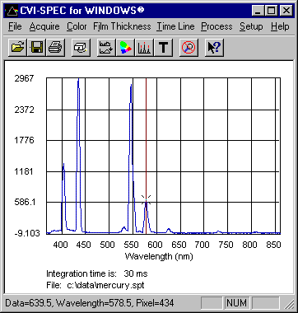Open the Help menu
This screenshot has height=313, width=298.
(280, 26)
